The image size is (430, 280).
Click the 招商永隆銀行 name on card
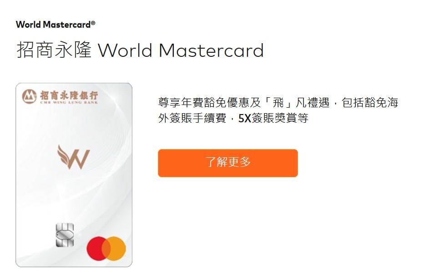69,95
